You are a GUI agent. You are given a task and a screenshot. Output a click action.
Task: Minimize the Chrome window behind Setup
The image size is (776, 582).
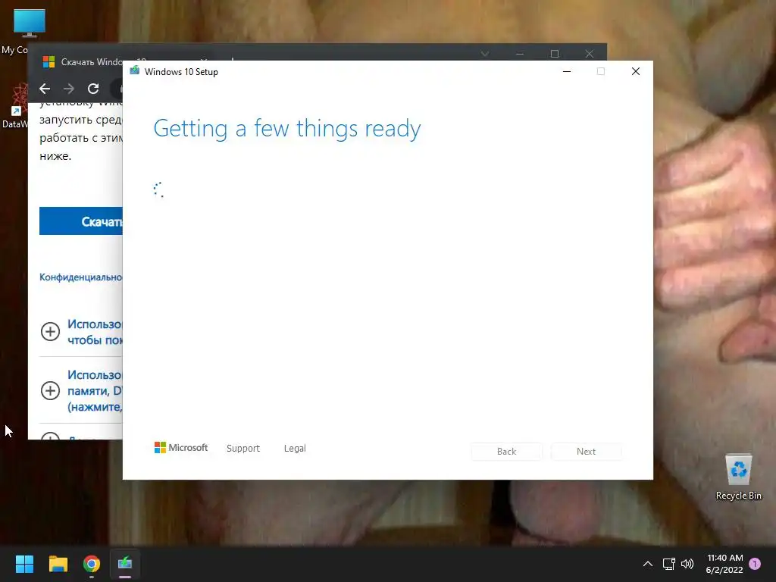520,54
